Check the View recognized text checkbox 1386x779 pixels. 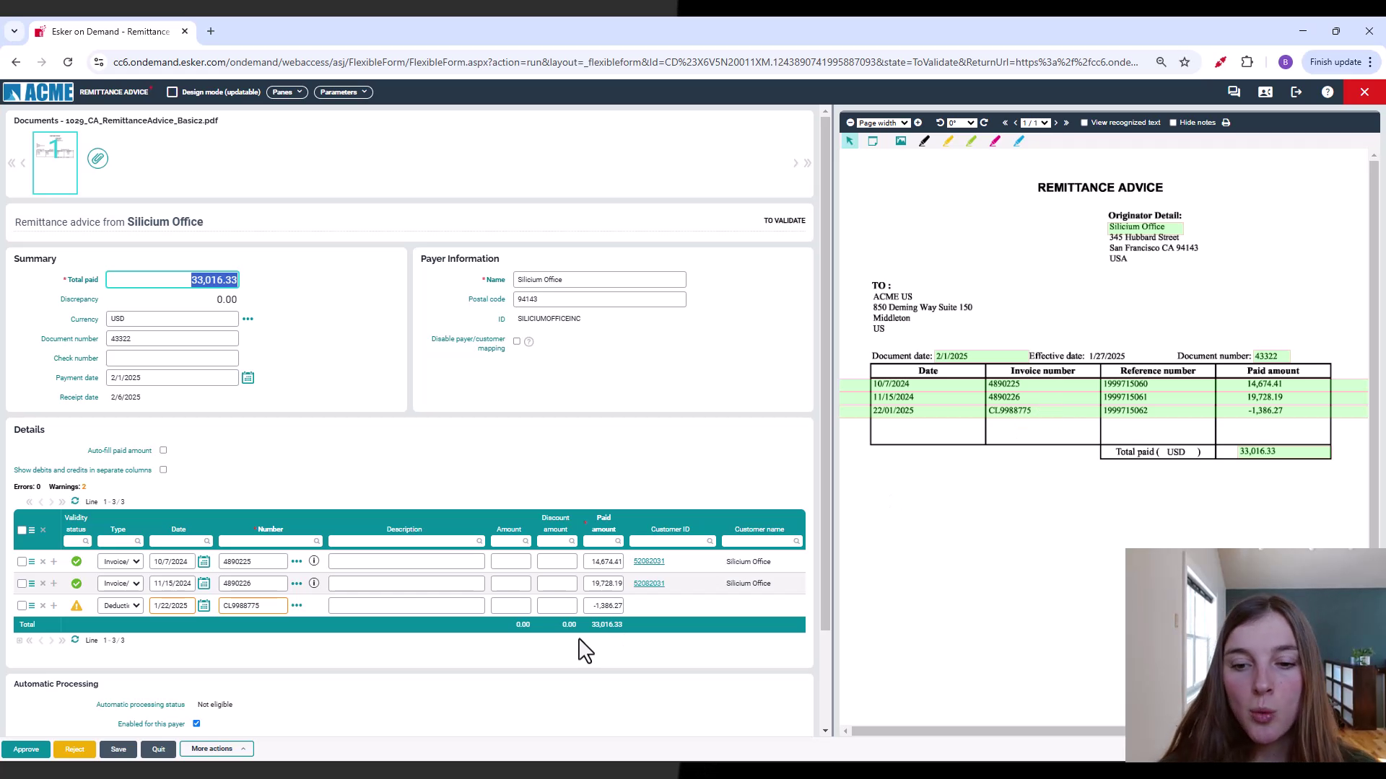point(1084,123)
